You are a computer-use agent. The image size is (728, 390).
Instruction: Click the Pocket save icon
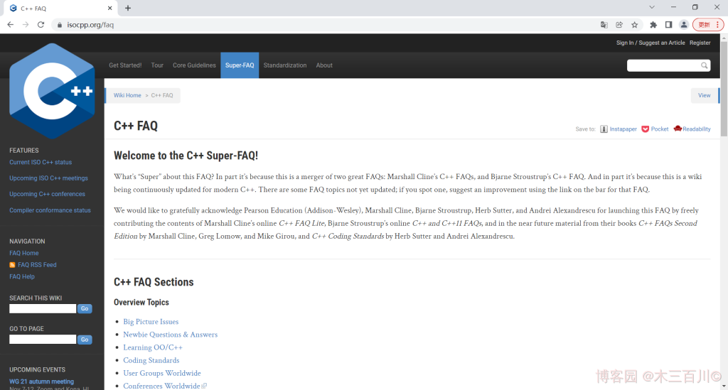coord(645,129)
